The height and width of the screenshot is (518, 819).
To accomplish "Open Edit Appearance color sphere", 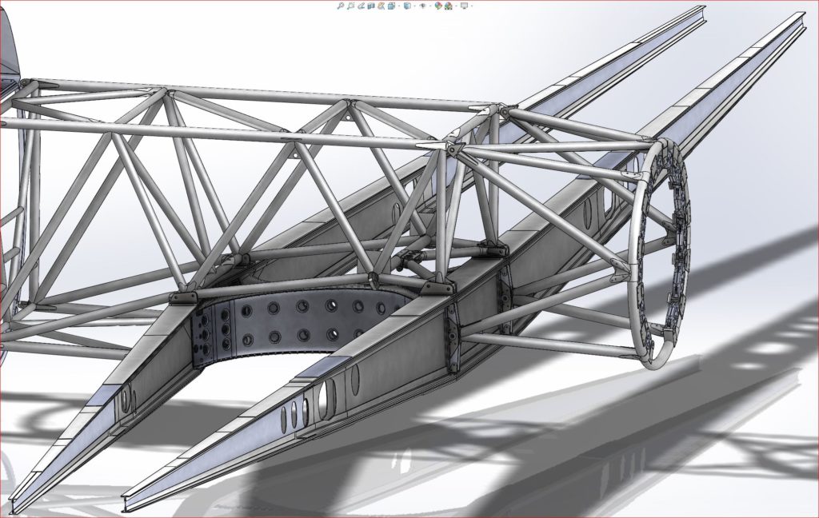I will 439,6.
